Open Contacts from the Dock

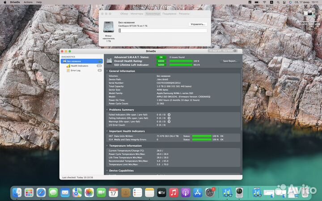pos(126,193)
